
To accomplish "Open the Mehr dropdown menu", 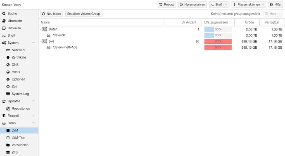I will pyautogui.click(x=273, y=14).
